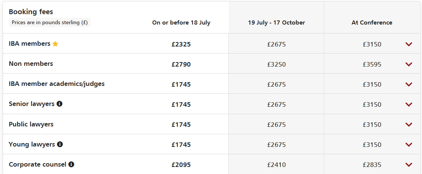The width and height of the screenshot is (422, 174).
Task: Expand the Senior lawyers fee row
Action: tap(409, 104)
